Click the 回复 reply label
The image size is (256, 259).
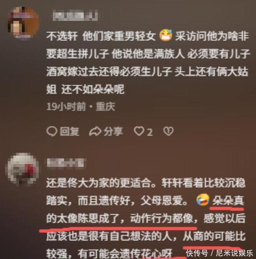tap(70, 132)
